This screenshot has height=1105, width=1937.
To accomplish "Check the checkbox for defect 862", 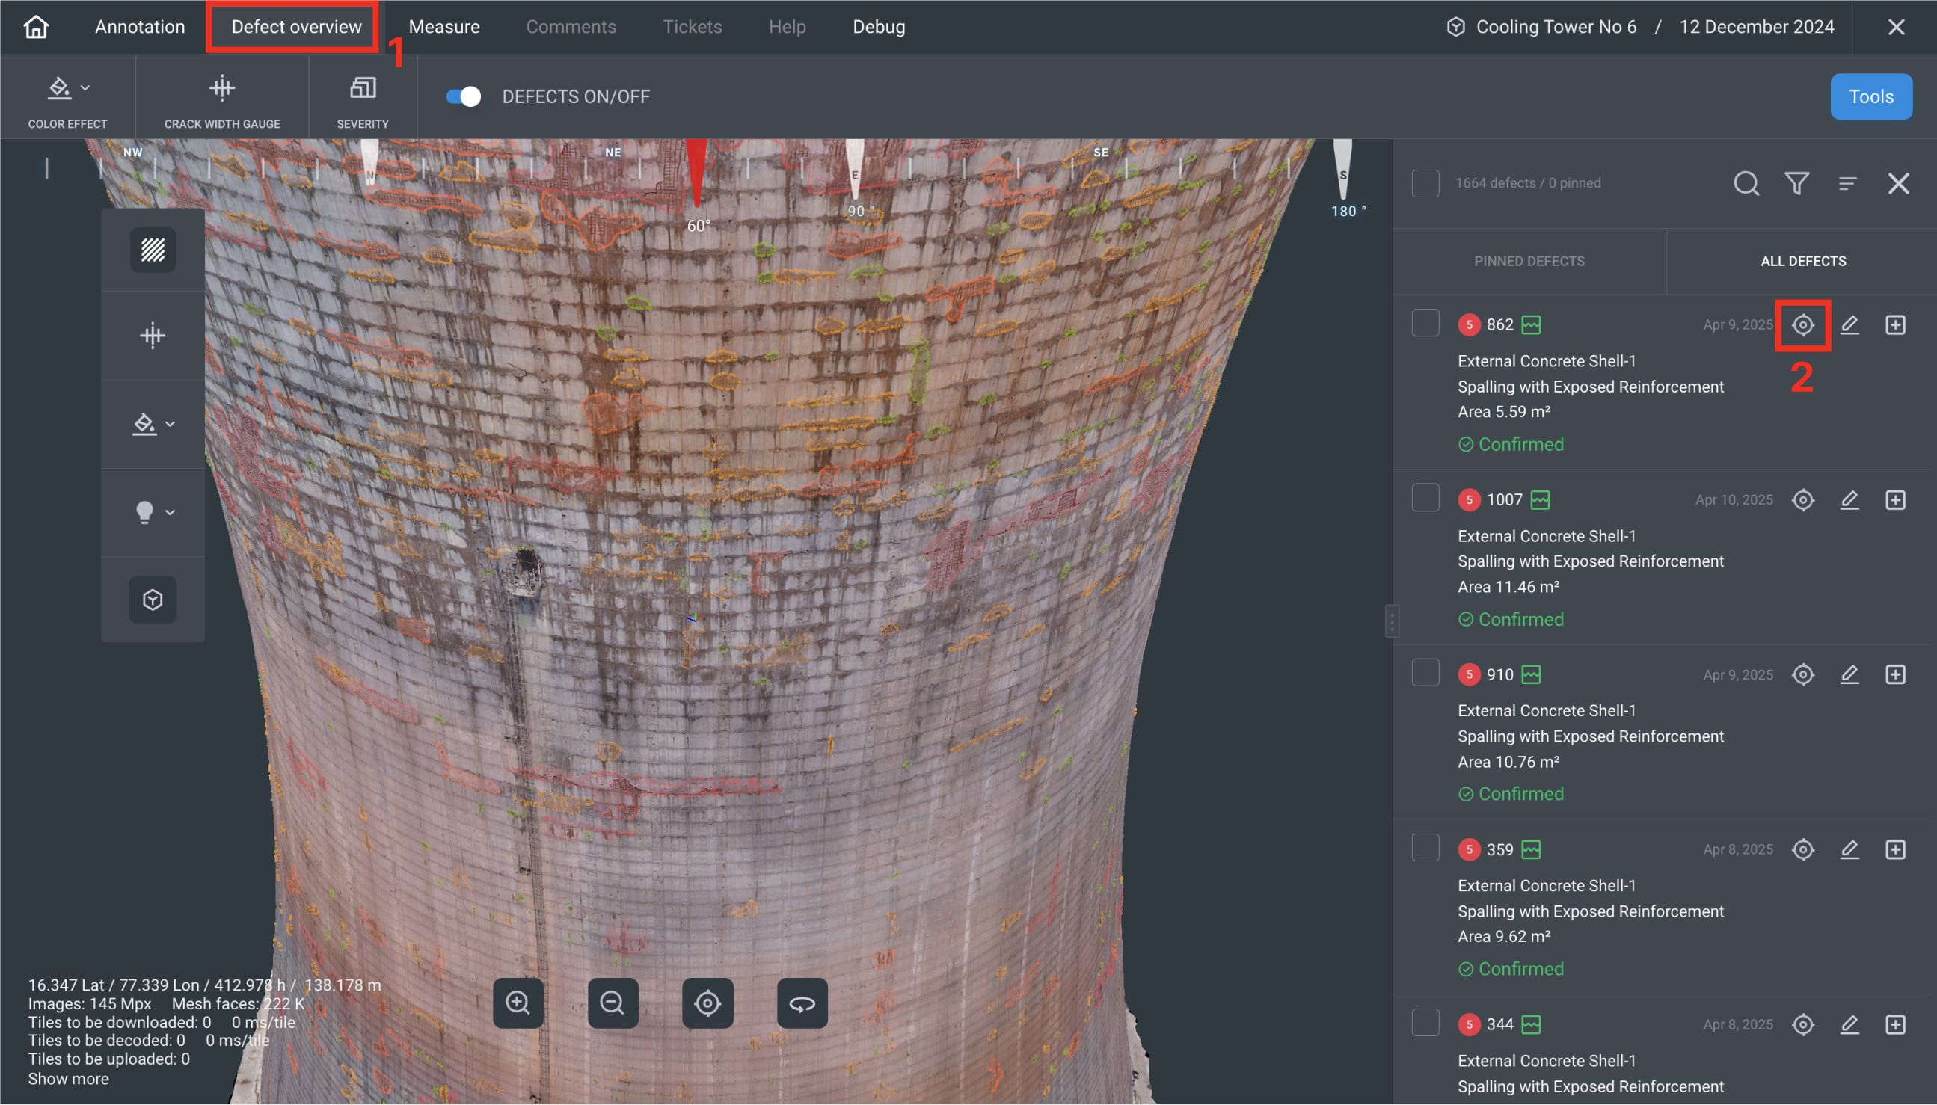I will [1425, 323].
